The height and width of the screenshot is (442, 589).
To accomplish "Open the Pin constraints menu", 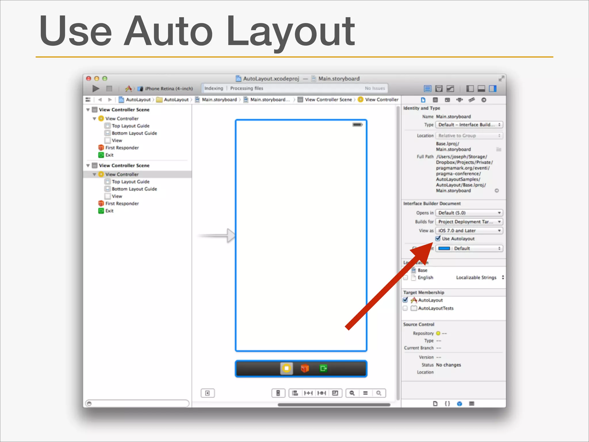I will coord(308,393).
